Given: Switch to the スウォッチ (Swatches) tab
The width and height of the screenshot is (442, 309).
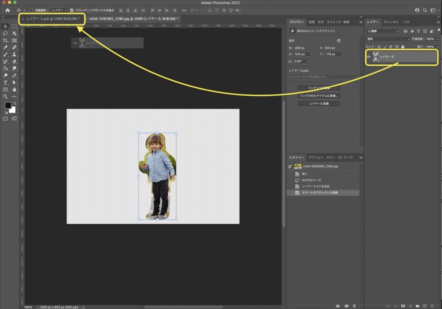Looking at the screenshot, I should click(x=334, y=22).
